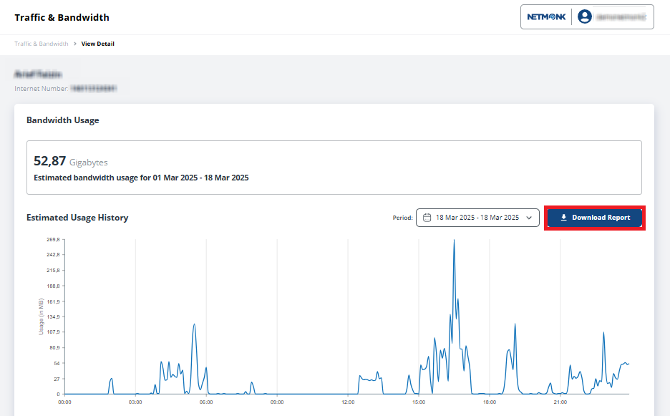Click the 134,9 y-axis label

tap(54, 316)
